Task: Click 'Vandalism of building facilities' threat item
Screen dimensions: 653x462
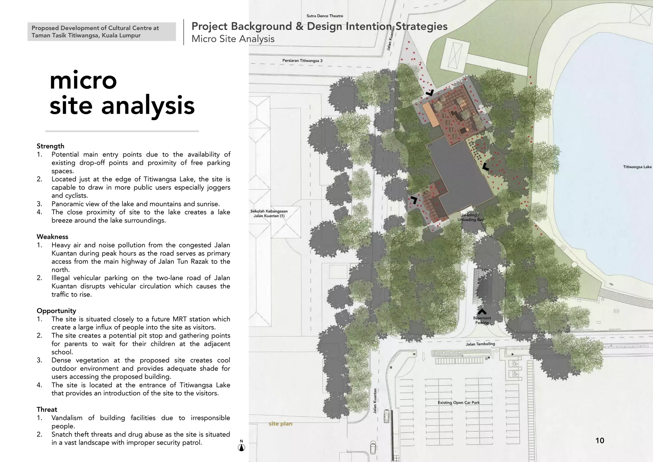Action: pyautogui.click(x=133, y=422)
